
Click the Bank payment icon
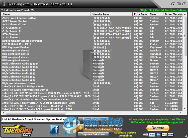pos(170,135)
